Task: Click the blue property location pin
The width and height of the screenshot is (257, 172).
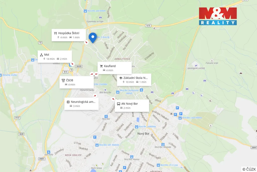Action: coord(93,38)
